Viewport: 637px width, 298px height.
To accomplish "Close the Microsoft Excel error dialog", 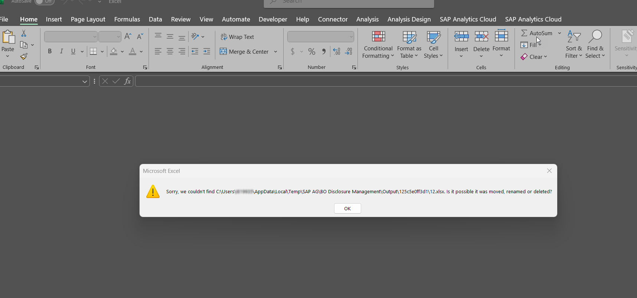I will click(x=549, y=171).
